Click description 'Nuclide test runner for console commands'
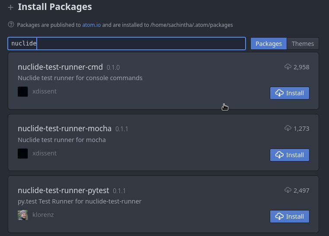 (x=80, y=78)
